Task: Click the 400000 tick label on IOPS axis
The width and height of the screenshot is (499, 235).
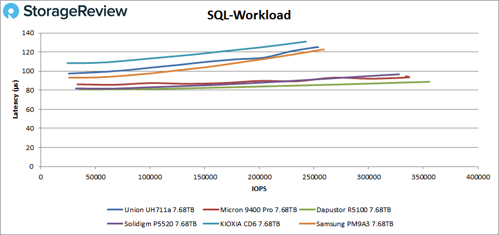Action: 478,177
